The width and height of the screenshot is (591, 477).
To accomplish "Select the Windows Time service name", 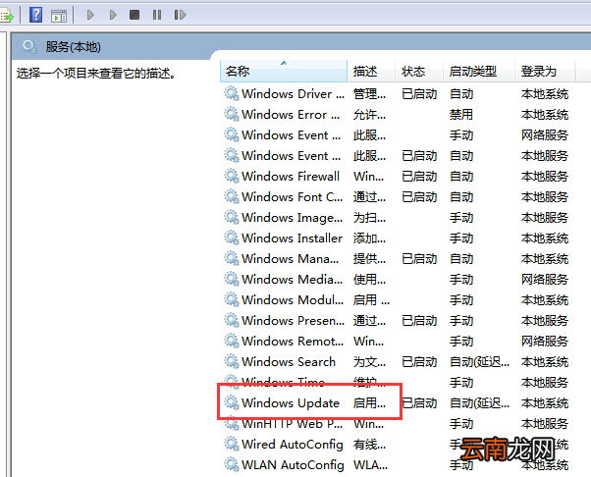I will [x=283, y=382].
